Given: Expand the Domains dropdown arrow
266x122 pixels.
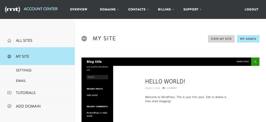Looking at the screenshot, I should [118, 10].
